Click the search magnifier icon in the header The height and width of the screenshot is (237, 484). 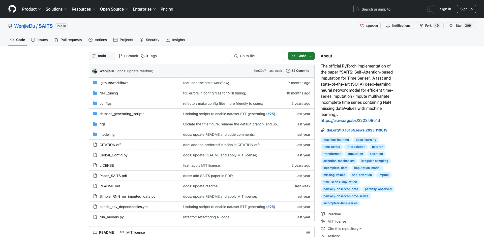point(358,9)
